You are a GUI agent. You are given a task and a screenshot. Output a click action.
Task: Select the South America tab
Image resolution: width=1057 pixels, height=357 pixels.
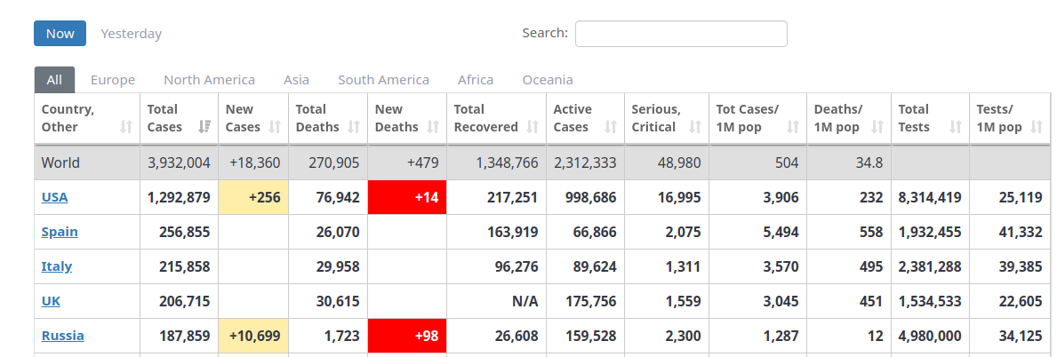383,80
